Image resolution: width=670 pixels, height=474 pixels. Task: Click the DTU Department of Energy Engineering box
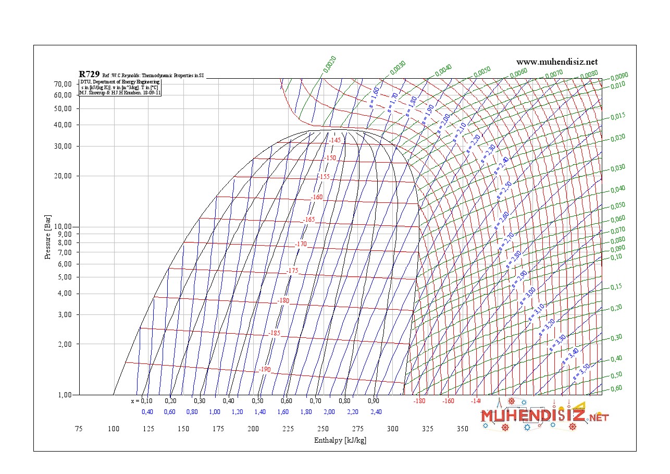(120, 88)
